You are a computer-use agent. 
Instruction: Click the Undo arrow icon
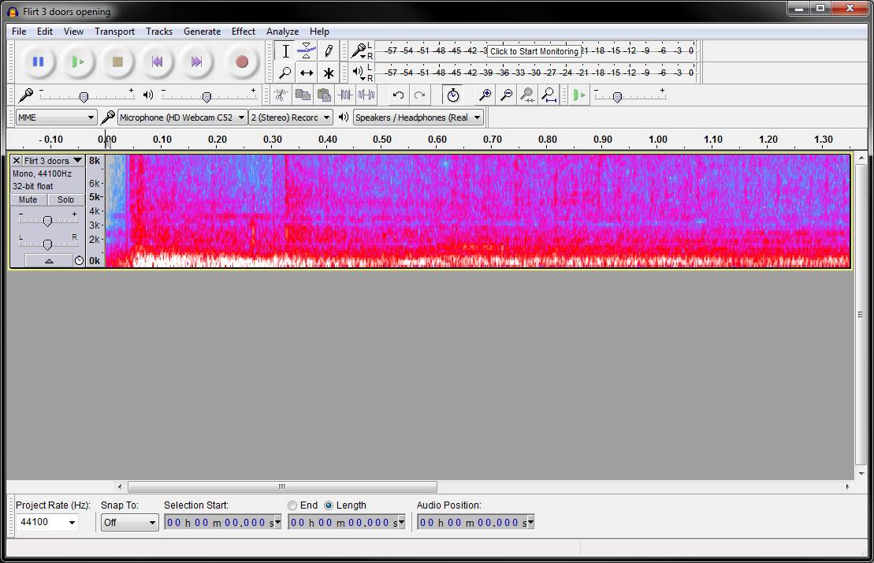click(398, 95)
